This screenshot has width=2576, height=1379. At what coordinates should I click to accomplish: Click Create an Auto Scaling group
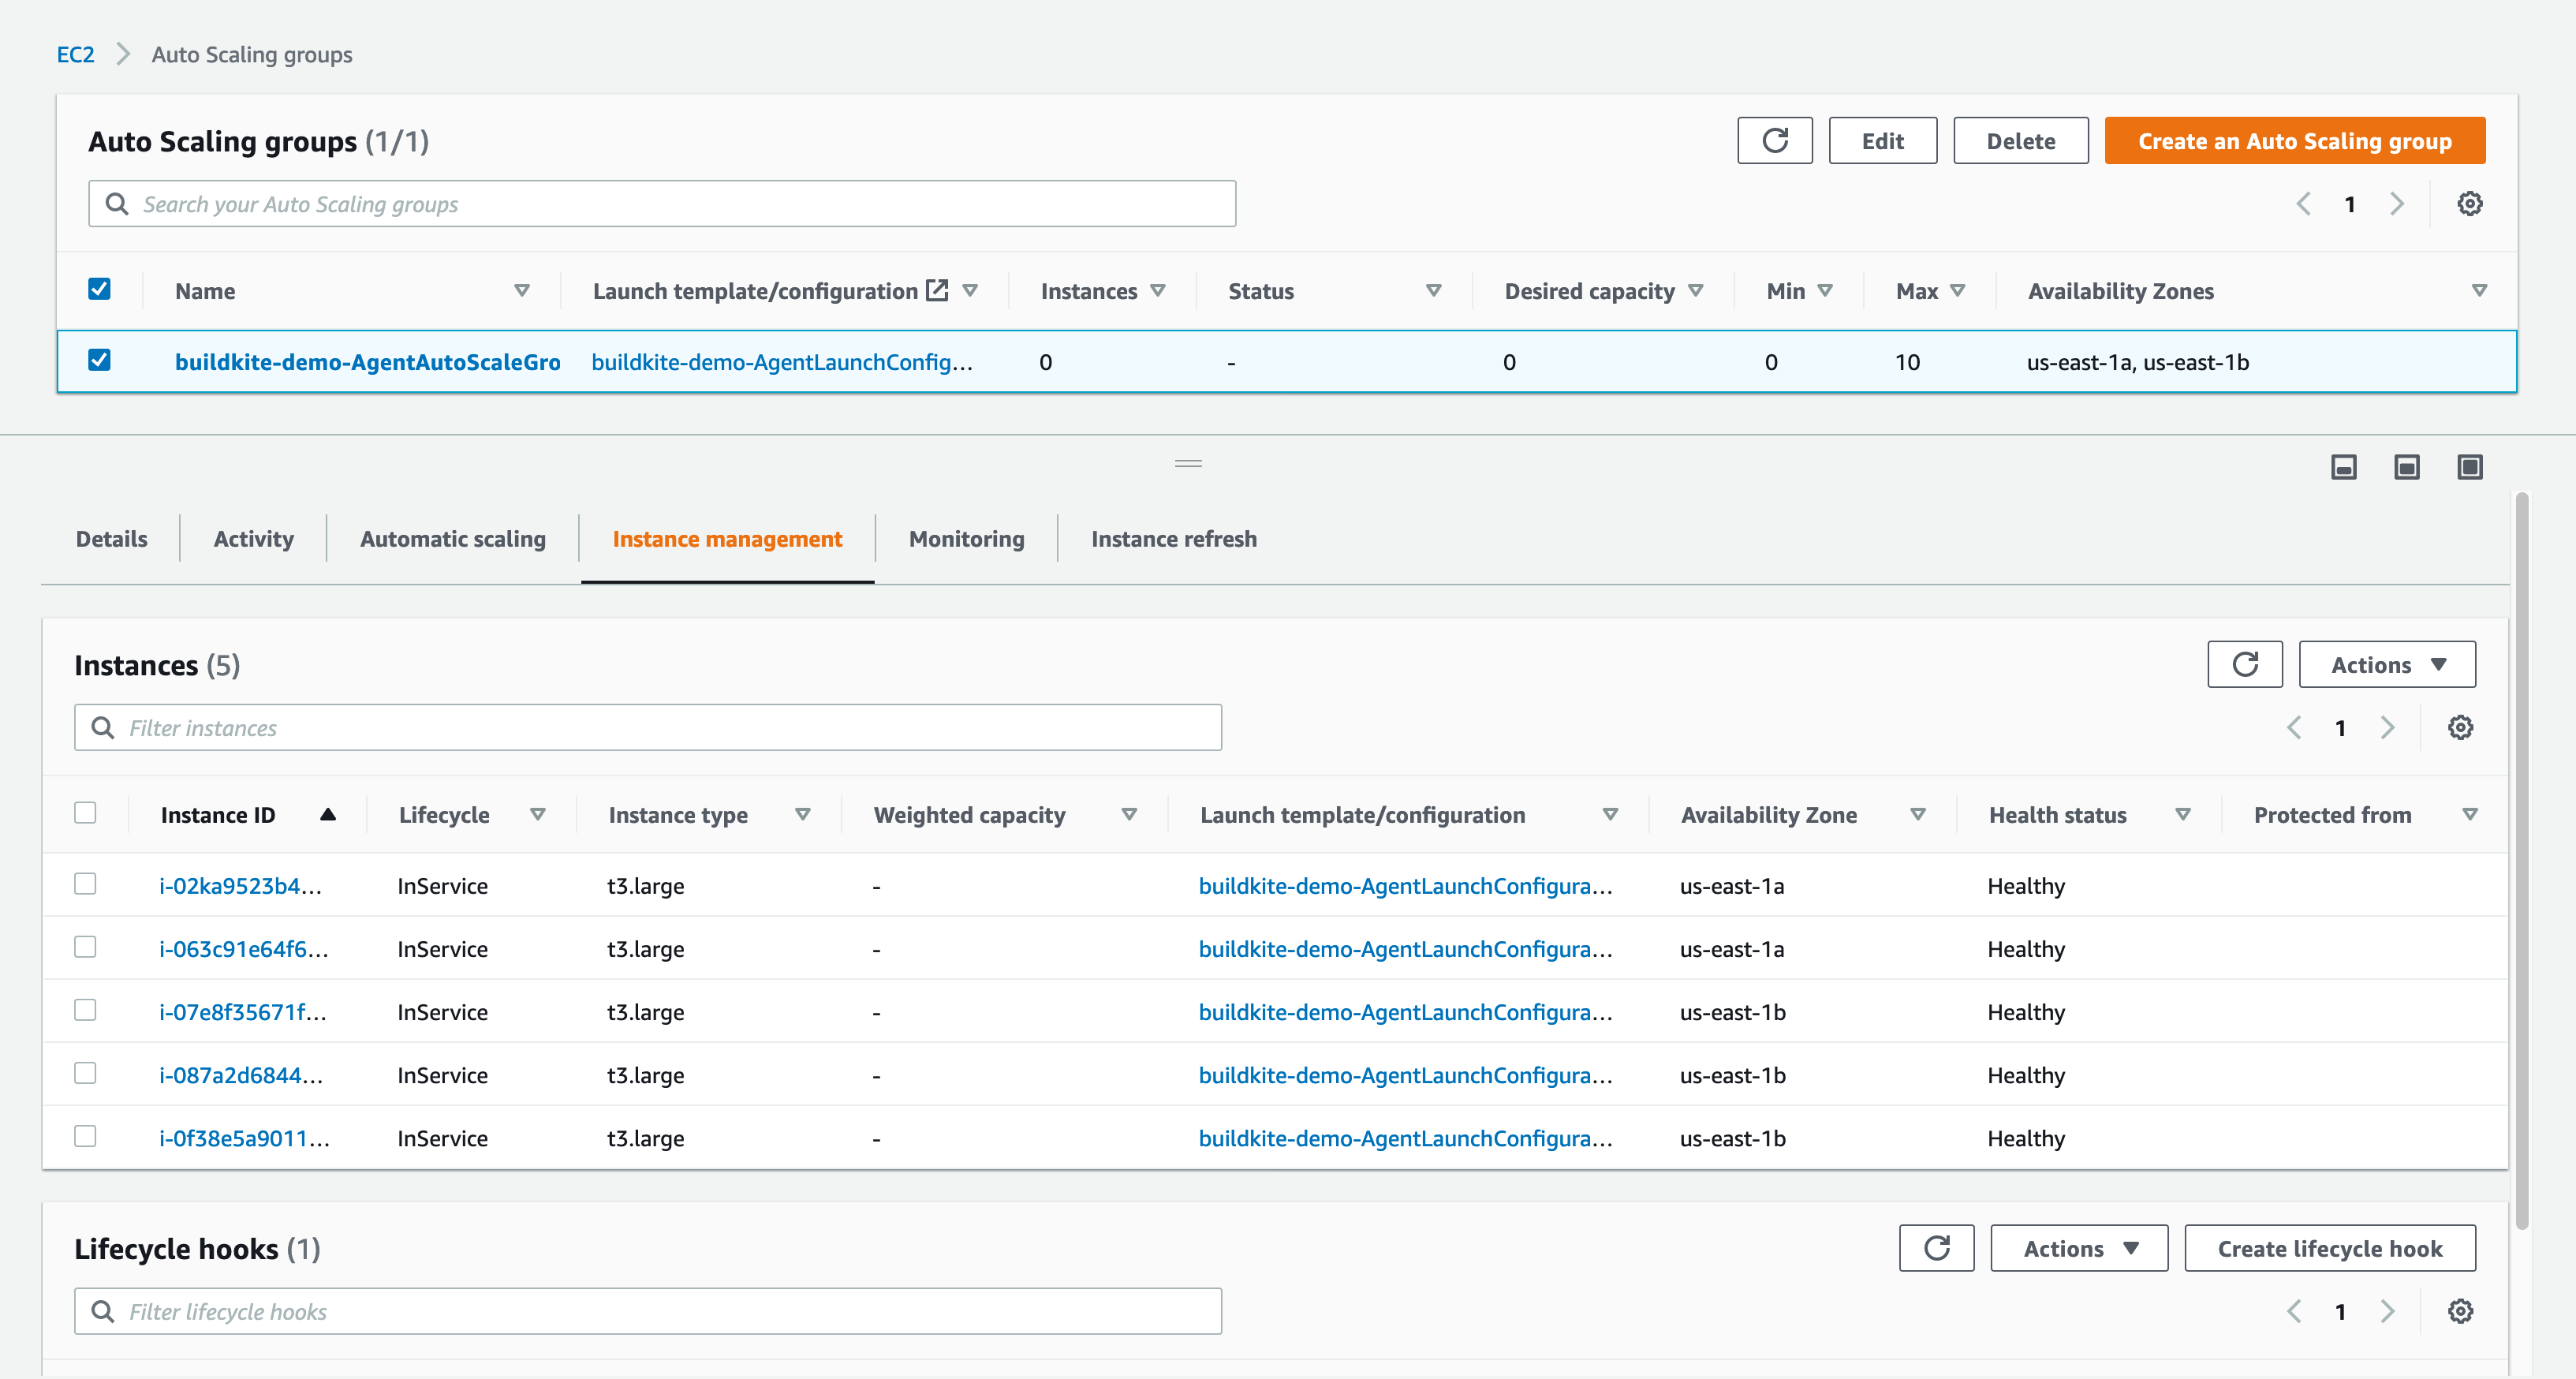pyautogui.click(x=2294, y=140)
